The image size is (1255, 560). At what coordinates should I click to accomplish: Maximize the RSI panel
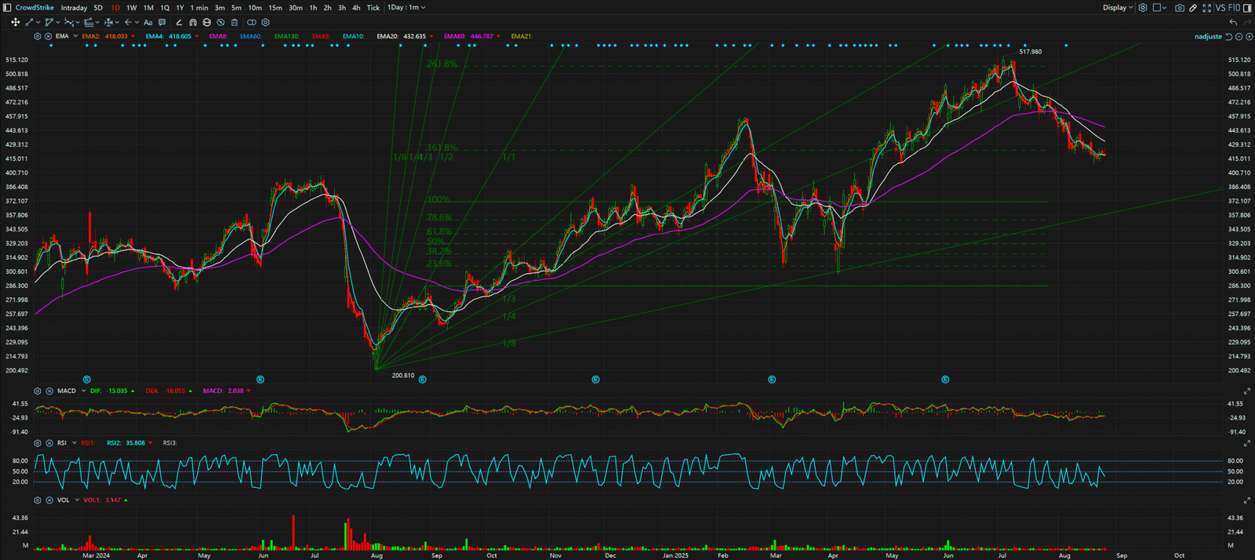1247,443
